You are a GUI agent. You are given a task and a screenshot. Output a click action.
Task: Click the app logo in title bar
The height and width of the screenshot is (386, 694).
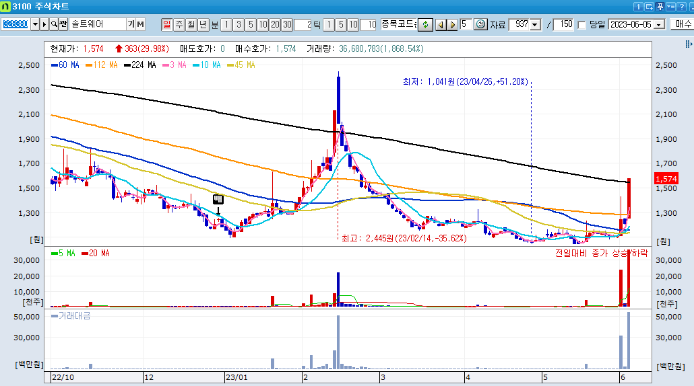(x=5, y=7)
